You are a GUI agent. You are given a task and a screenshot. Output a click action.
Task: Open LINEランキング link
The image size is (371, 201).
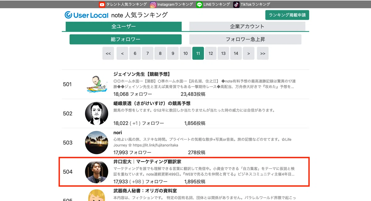pos(217,4)
